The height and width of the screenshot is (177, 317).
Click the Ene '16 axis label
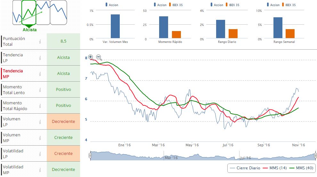coord(124,145)
